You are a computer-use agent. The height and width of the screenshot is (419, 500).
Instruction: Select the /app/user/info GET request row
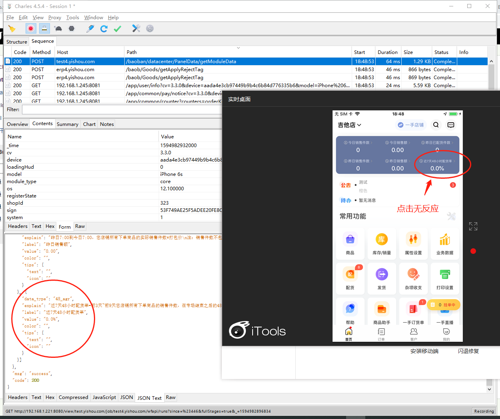(x=246, y=86)
